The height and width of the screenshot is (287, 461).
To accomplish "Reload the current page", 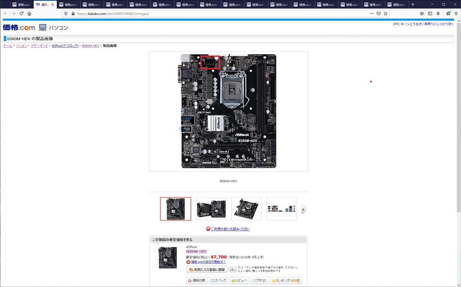I will click(22, 13).
